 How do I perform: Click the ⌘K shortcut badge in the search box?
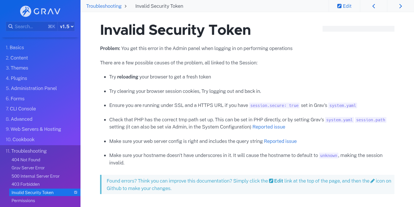(x=51, y=26)
